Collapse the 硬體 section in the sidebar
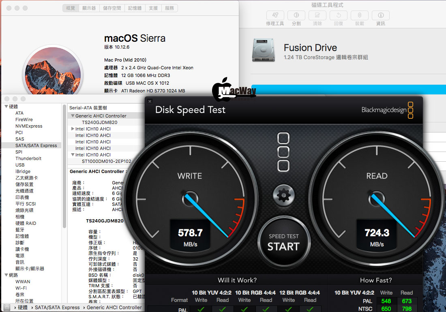The width and height of the screenshot is (446, 312). 6,107
